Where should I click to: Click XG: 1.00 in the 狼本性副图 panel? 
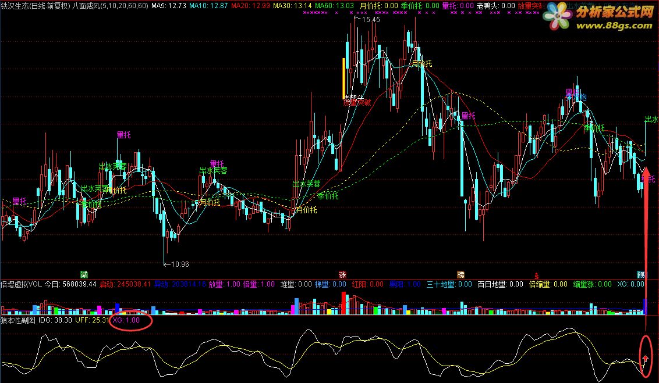(126, 320)
